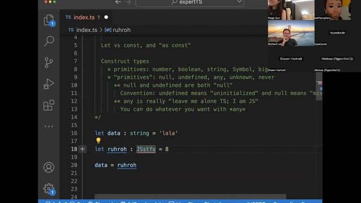
Task: Select Richard Lee's video thumbnail
Action: coord(291,33)
